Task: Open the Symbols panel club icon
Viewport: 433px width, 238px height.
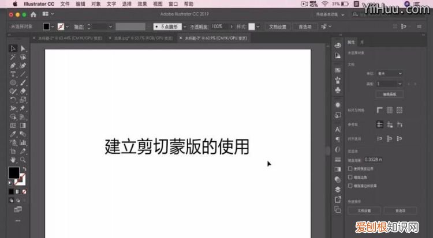Action: tap(338, 90)
